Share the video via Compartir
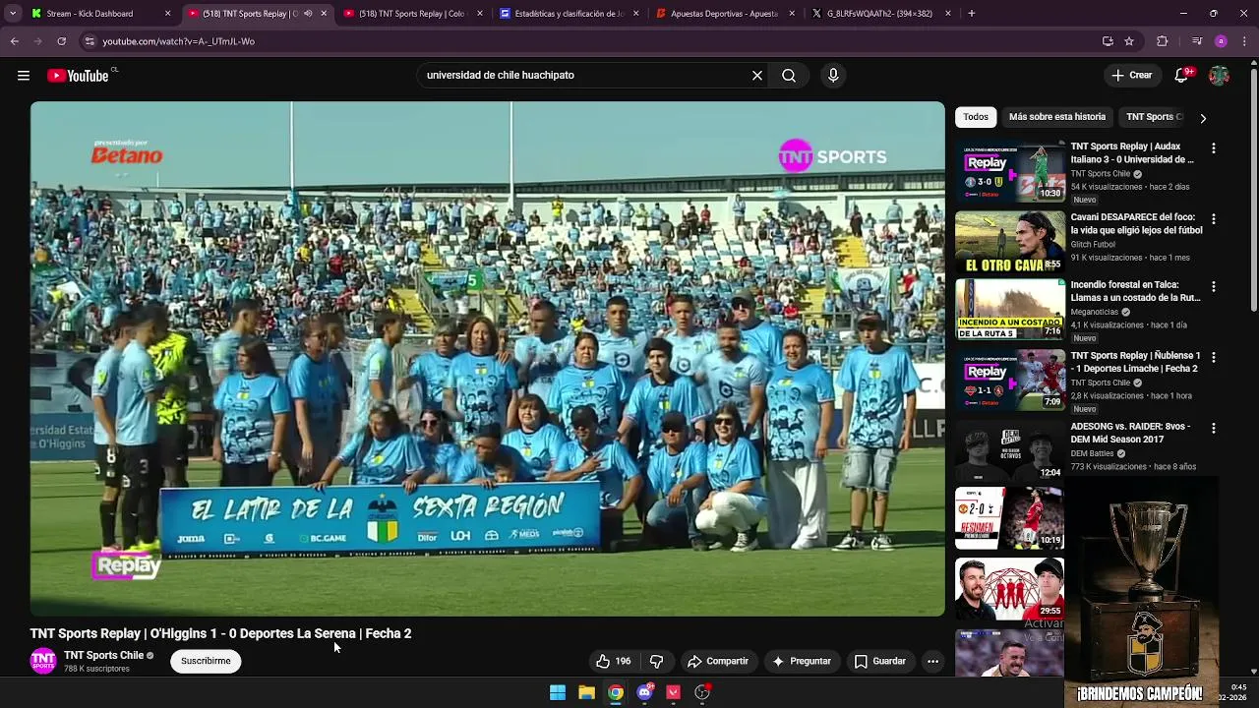Image resolution: width=1259 pixels, height=708 pixels. coord(718,662)
